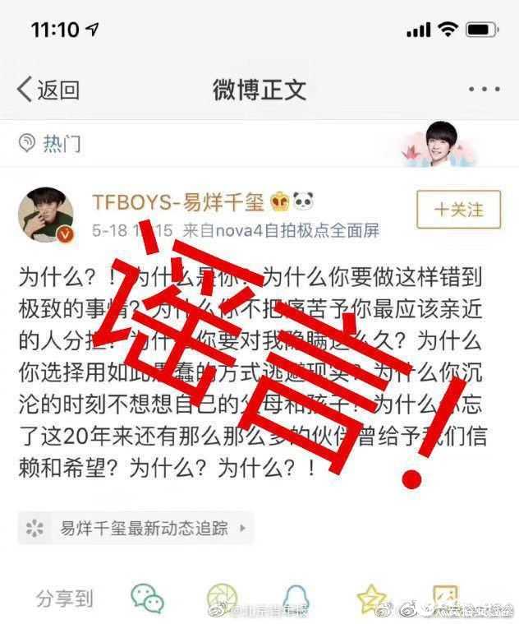Share to Qzone star icon
The image size is (519, 624).
tap(370, 599)
